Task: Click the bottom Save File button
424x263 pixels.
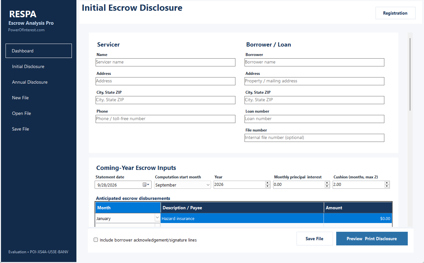Action: [314, 239]
